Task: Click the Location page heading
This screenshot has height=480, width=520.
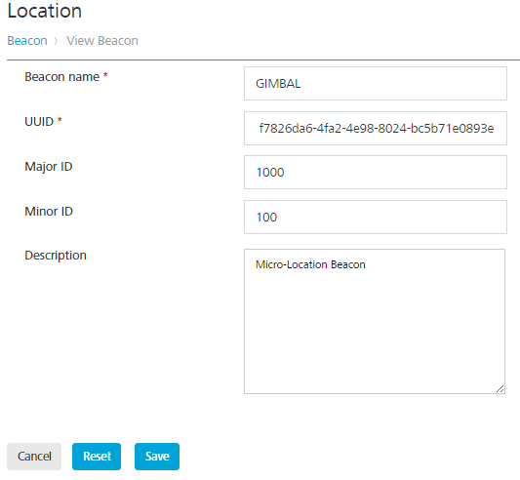Action: (45, 11)
